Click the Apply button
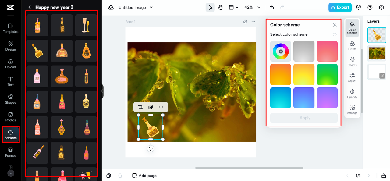Image resolution: width=390 pixels, height=181 pixels. pyautogui.click(x=304, y=118)
